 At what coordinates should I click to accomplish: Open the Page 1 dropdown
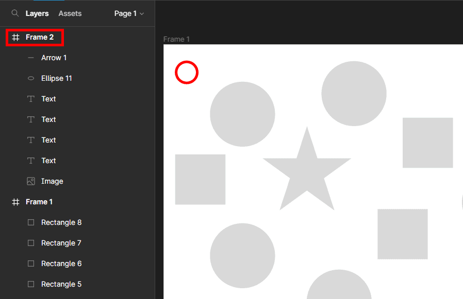pyautogui.click(x=129, y=13)
